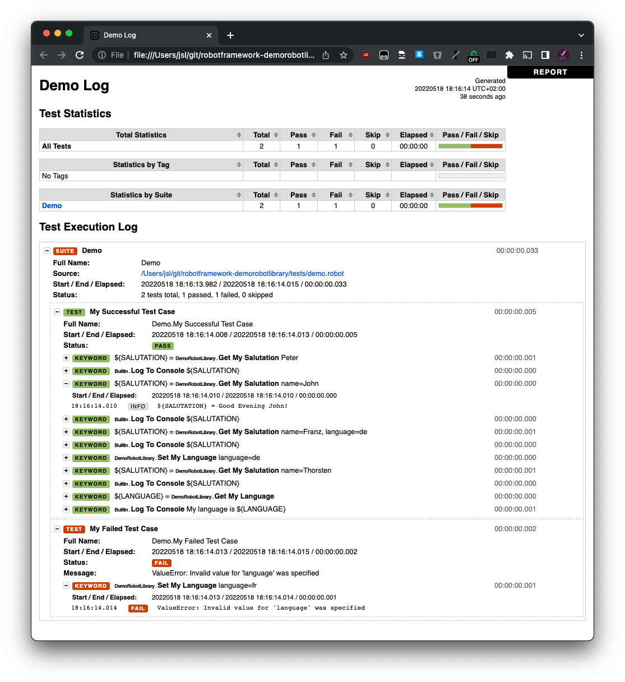Sort Total Statistics by Fail column
625x682 pixels.
click(336, 135)
